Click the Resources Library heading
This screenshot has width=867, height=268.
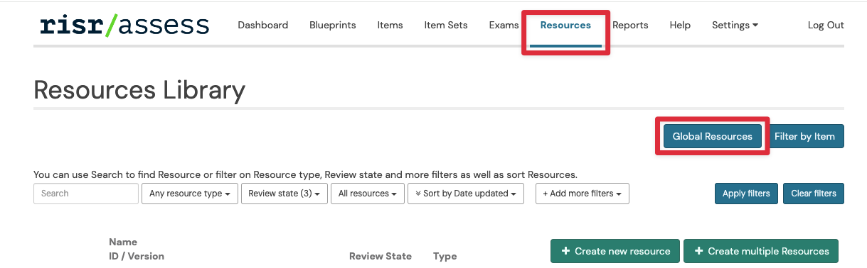click(139, 91)
